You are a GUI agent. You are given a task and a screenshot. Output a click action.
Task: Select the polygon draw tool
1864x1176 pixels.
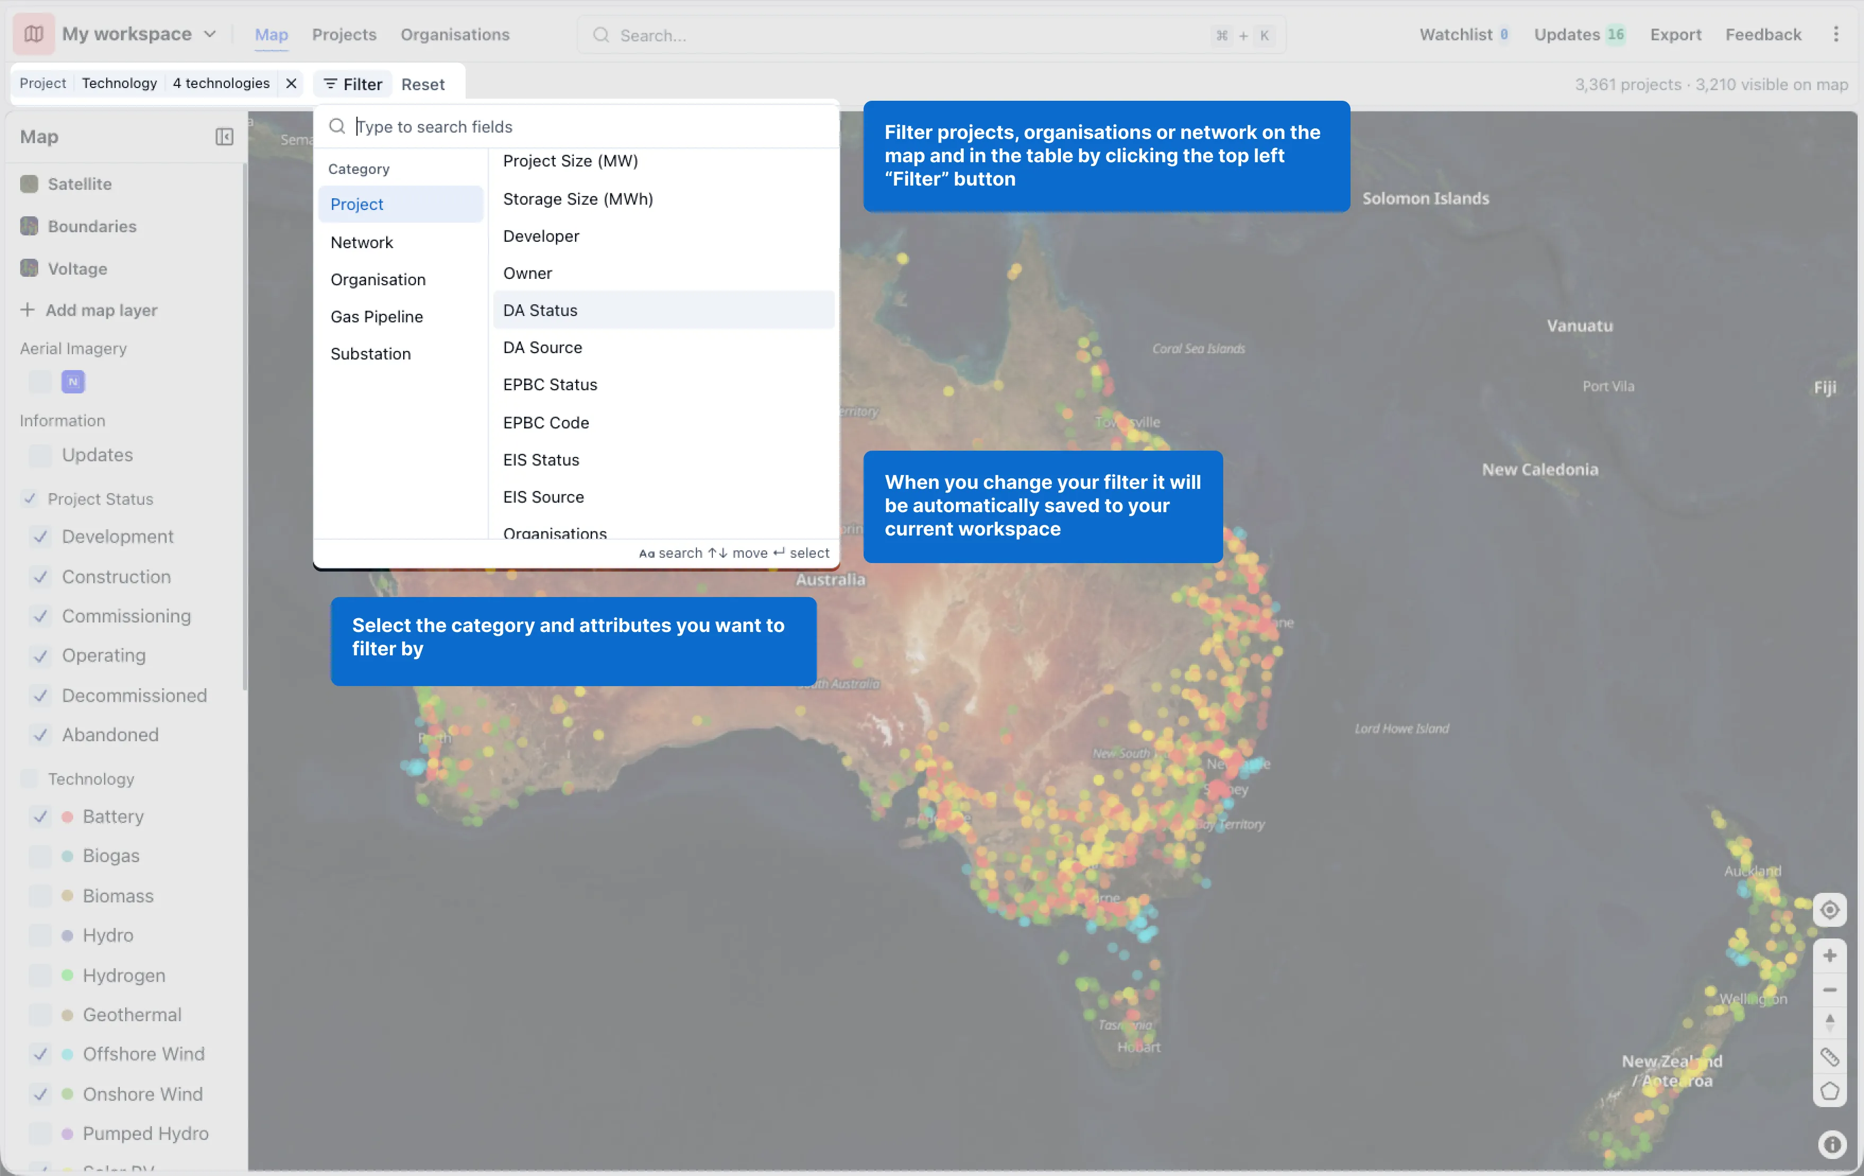click(1829, 1091)
